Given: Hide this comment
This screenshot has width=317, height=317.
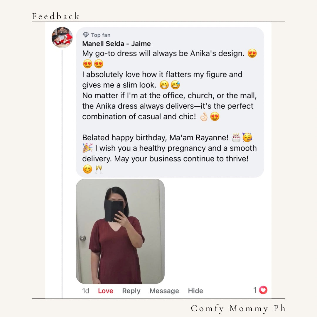Looking at the screenshot, I should pyautogui.click(x=195, y=291).
